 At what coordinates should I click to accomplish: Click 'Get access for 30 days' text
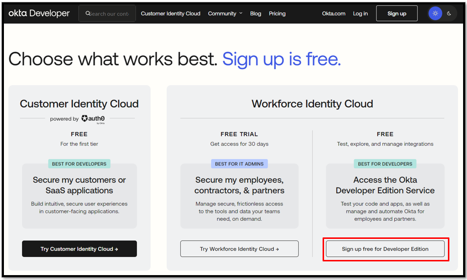239,144
